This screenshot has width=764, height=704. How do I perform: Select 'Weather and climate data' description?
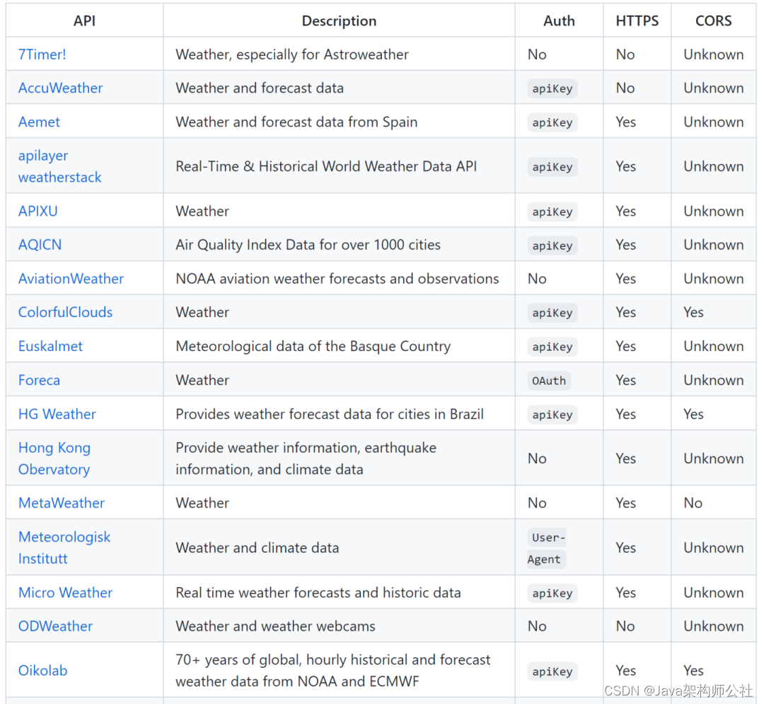coord(257,548)
